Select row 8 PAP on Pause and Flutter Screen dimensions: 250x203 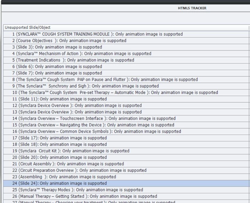pyautogui.click(x=126, y=80)
